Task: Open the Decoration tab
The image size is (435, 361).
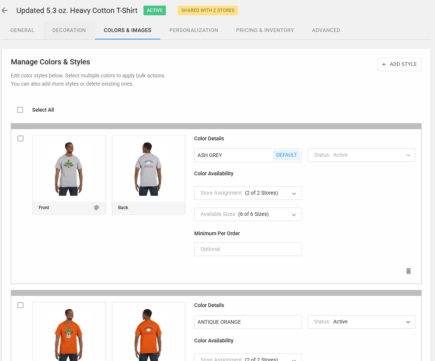Action: 69,30
